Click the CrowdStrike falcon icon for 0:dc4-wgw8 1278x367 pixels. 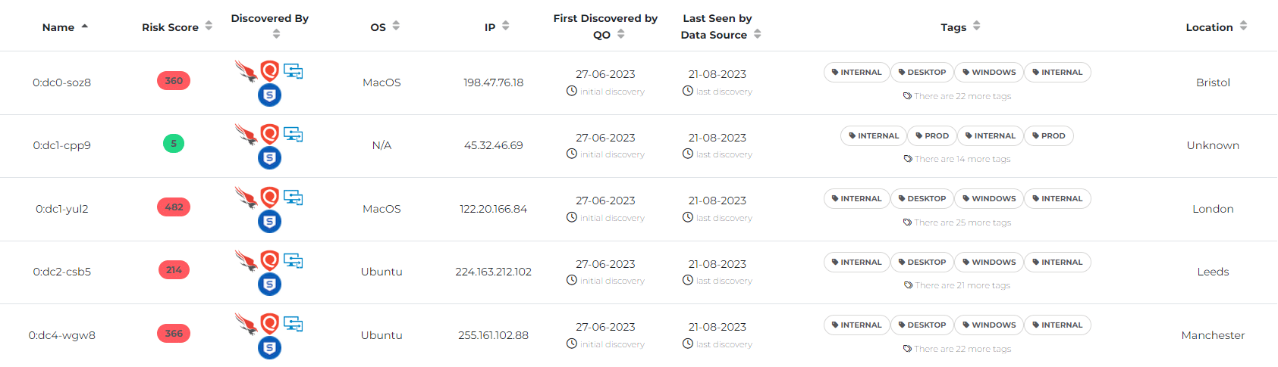pyautogui.click(x=246, y=325)
